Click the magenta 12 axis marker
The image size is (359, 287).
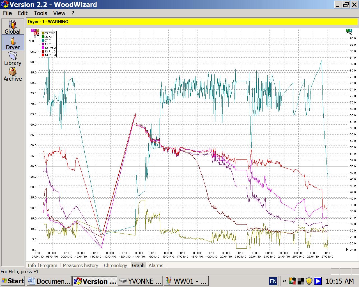coord(32,30)
